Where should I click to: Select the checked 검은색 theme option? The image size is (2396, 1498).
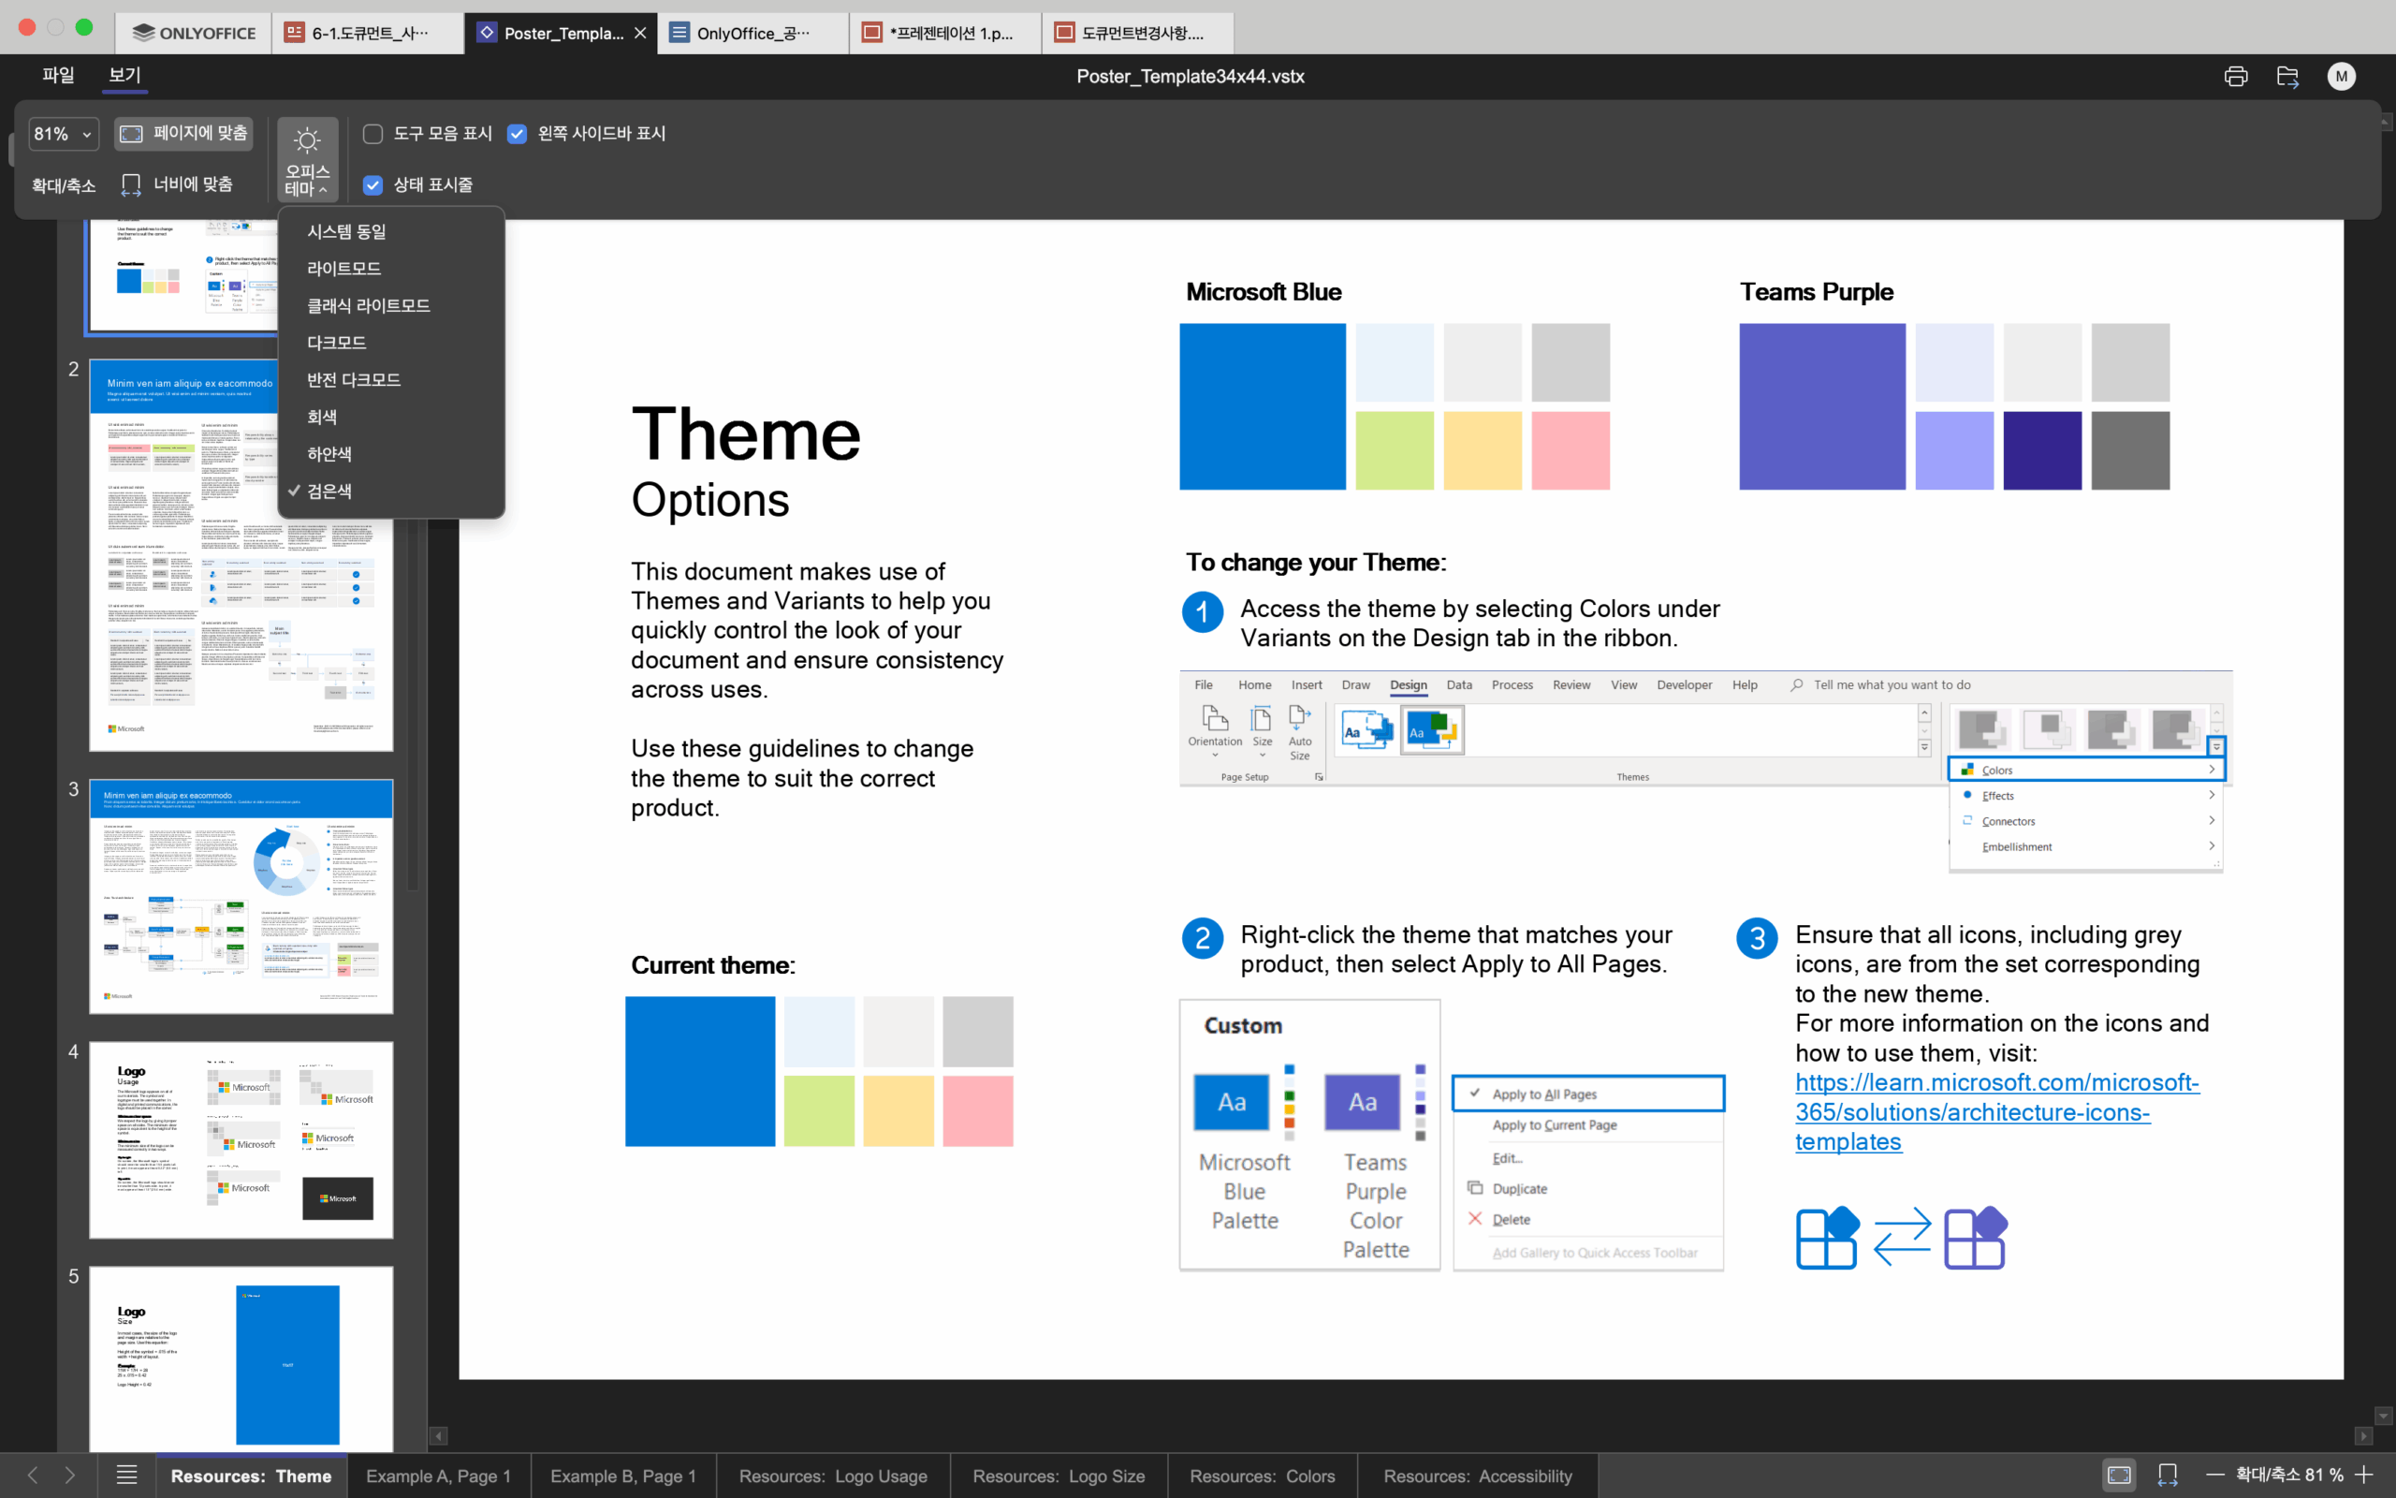pyautogui.click(x=391, y=491)
